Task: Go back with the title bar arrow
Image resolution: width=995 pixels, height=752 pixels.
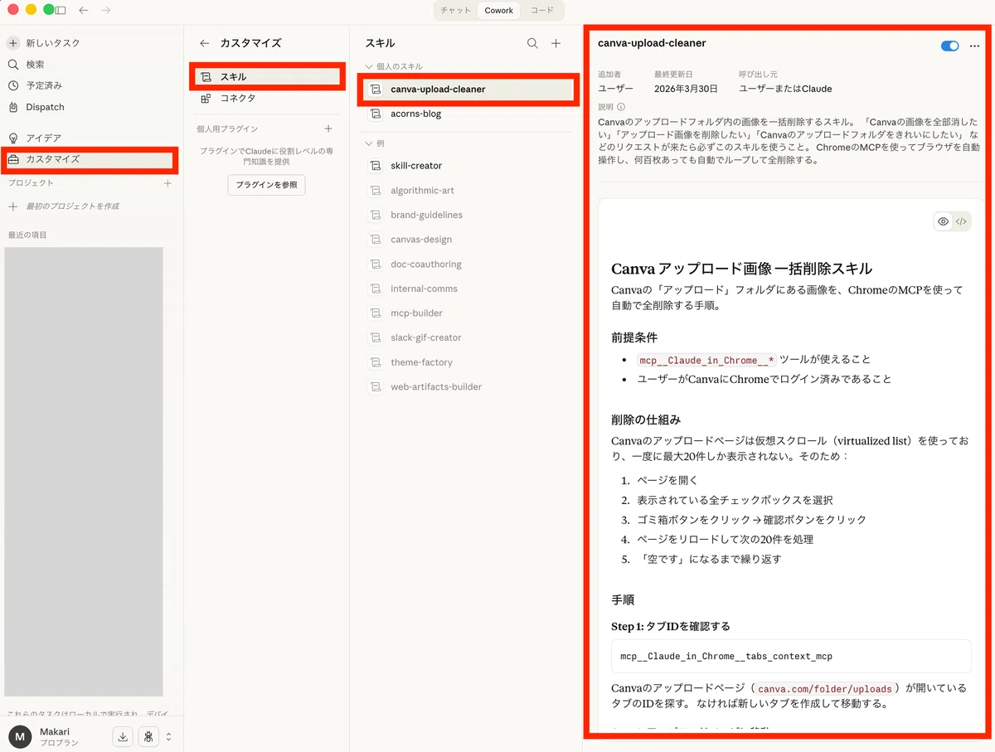Action: (83, 10)
